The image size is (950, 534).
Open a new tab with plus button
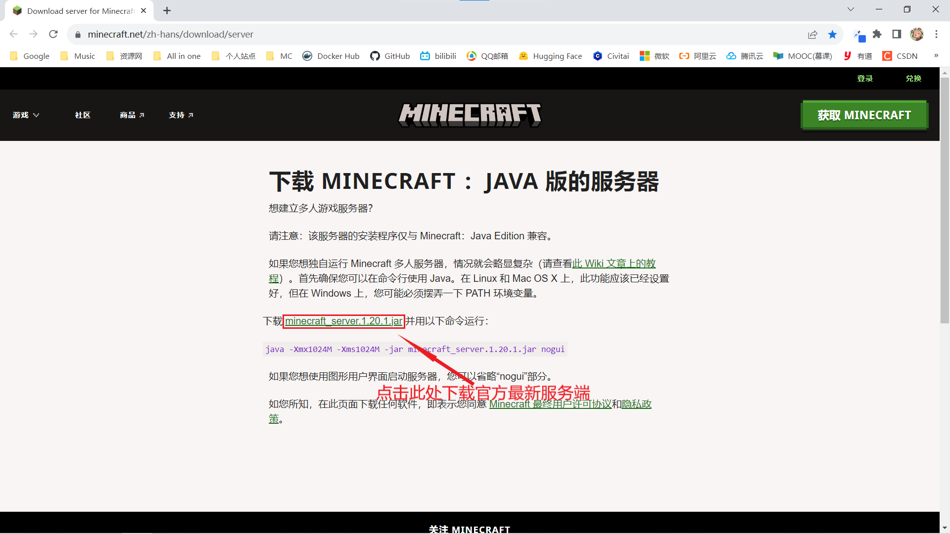(167, 10)
